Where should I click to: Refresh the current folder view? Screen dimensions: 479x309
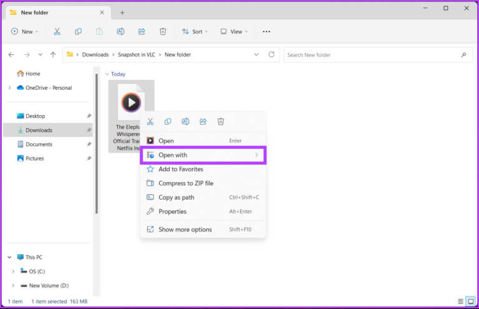pyautogui.click(x=271, y=55)
